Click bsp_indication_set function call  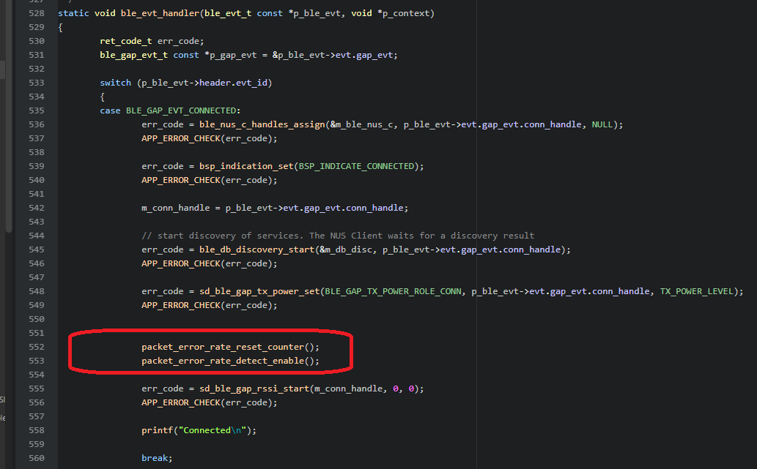246,166
